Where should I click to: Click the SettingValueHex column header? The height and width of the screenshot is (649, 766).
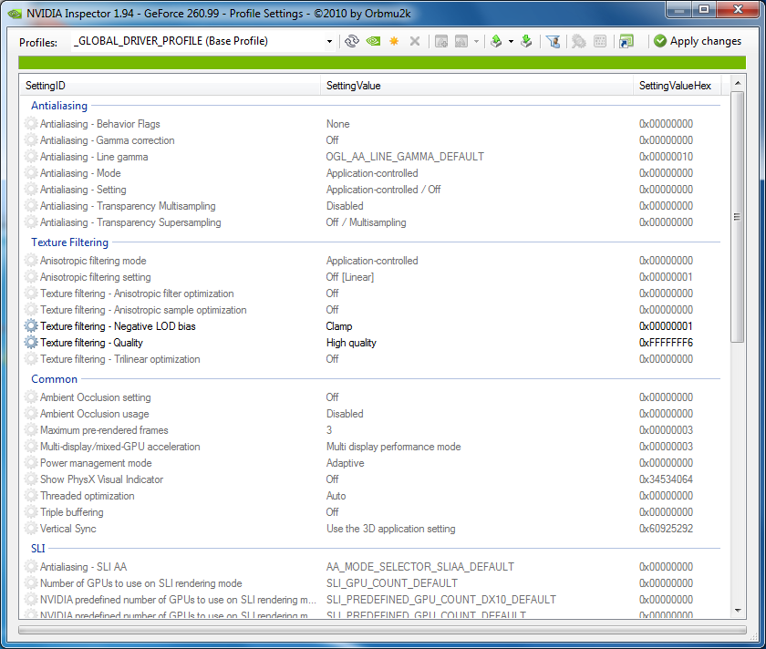click(675, 86)
